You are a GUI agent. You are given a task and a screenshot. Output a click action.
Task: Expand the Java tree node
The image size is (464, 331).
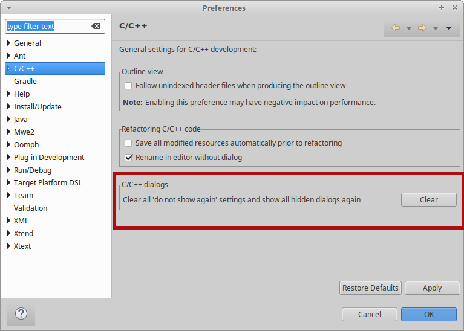click(9, 120)
